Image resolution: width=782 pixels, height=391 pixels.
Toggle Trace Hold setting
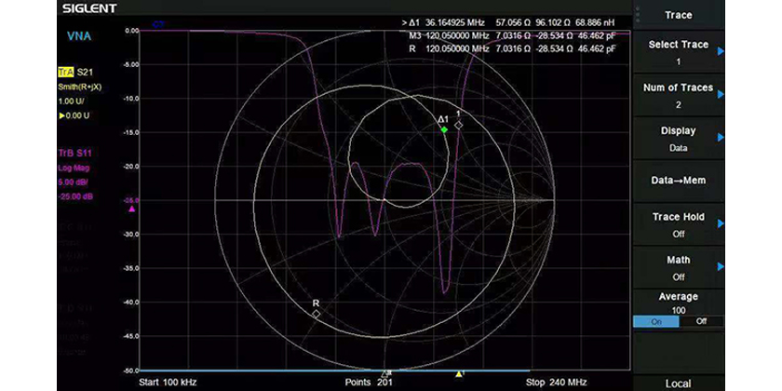pyautogui.click(x=678, y=225)
